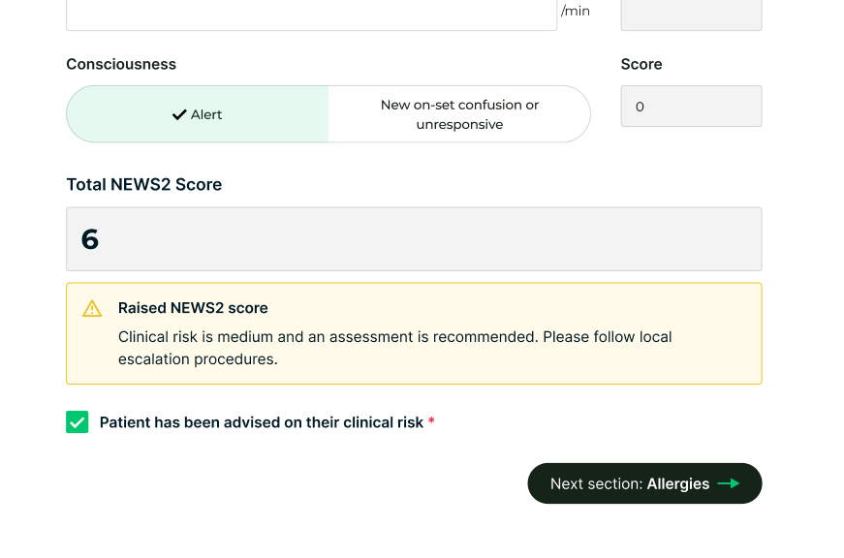The image size is (844, 558).
Task: Click the Consciousness section label
Action: 121,64
